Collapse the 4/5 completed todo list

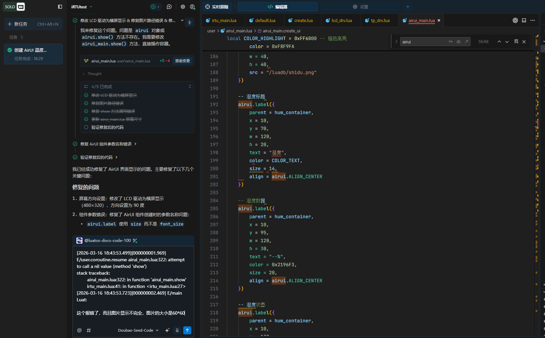click(x=190, y=86)
